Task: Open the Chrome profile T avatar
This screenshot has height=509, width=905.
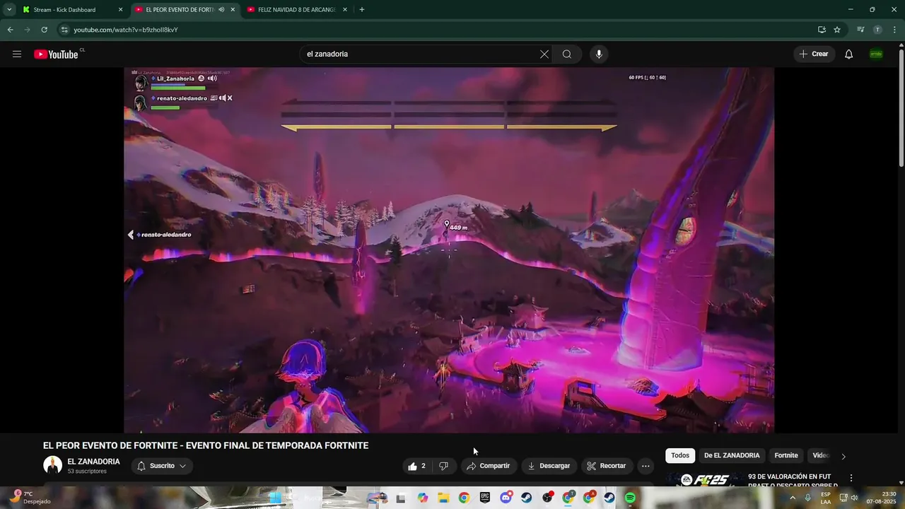Action: pyautogui.click(x=877, y=30)
